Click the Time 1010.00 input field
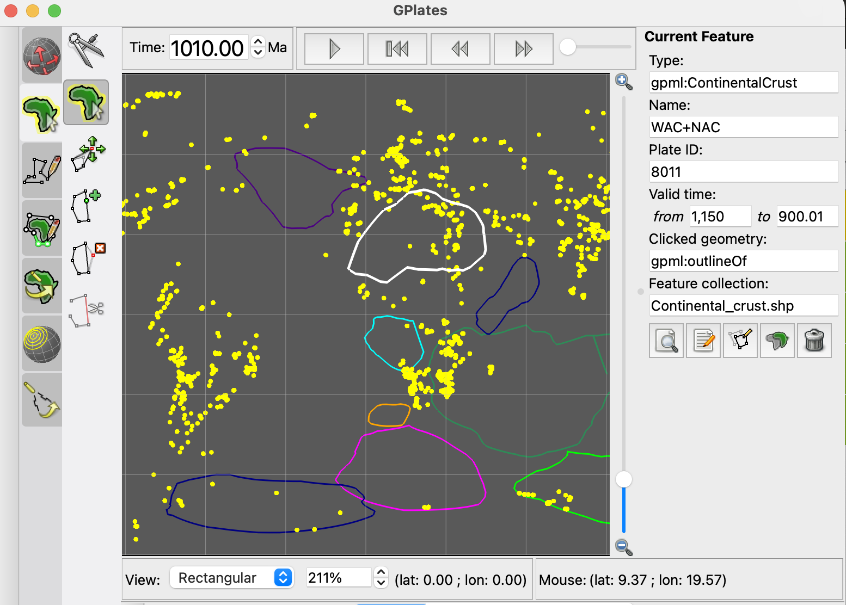This screenshot has width=846, height=605. point(209,48)
